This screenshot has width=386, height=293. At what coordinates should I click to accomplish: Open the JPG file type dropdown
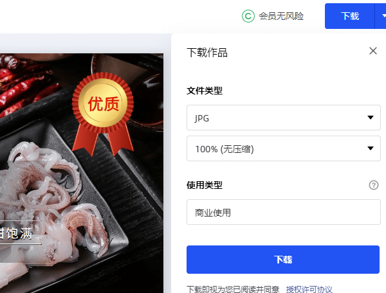284,118
